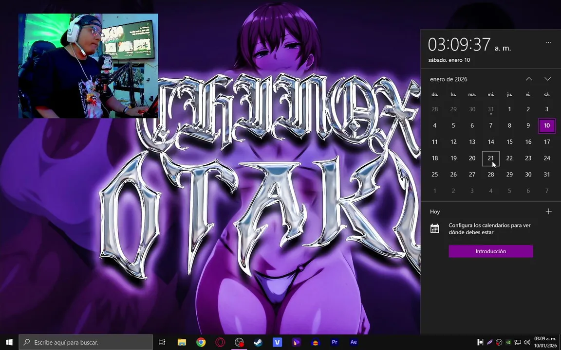Launch Google Chrome from the taskbar

click(201, 342)
